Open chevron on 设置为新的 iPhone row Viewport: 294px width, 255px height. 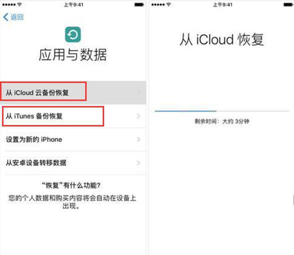[139, 139]
